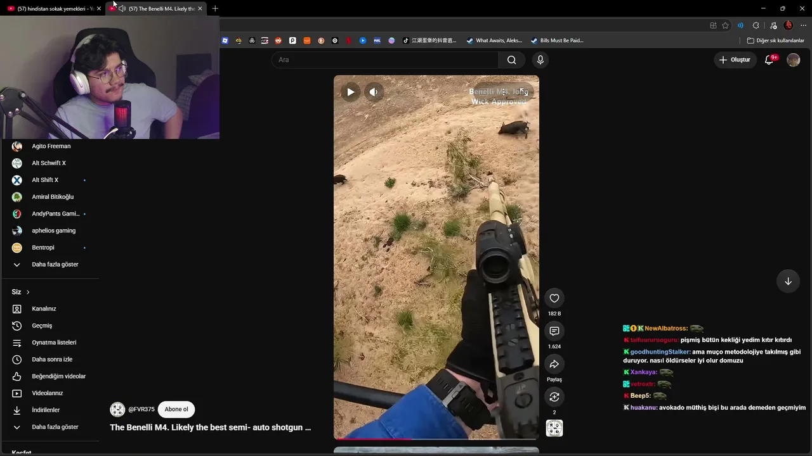Subscribe with the Abone ol button
Image resolution: width=812 pixels, height=456 pixels.
[x=176, y=409]
